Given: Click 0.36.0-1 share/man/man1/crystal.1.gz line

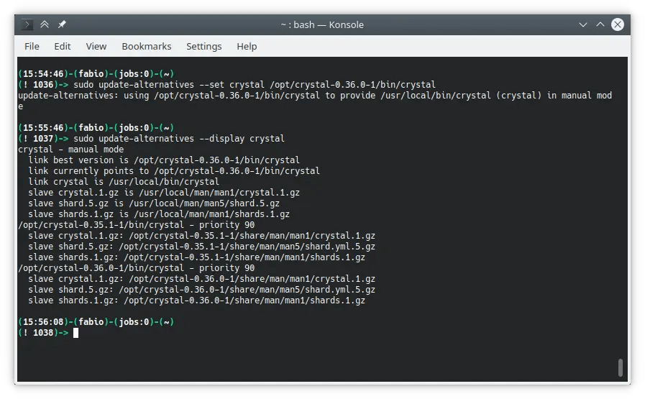Looking at the screenshot, I should (201, 278).
